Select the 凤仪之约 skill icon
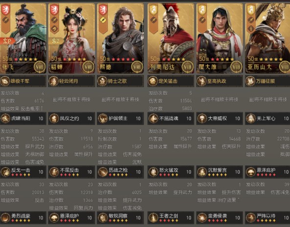 click(54, 118)
